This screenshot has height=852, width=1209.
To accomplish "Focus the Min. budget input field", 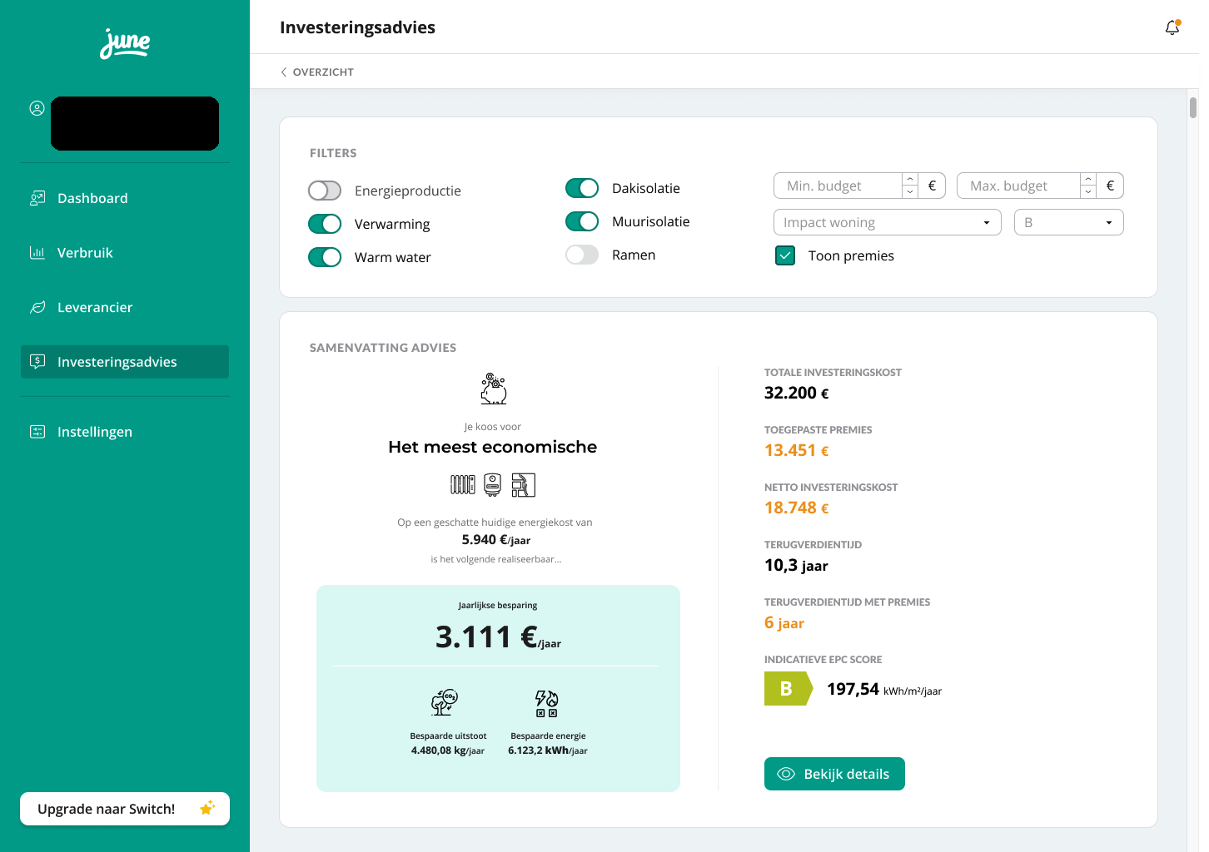I will tap(838, 186).
